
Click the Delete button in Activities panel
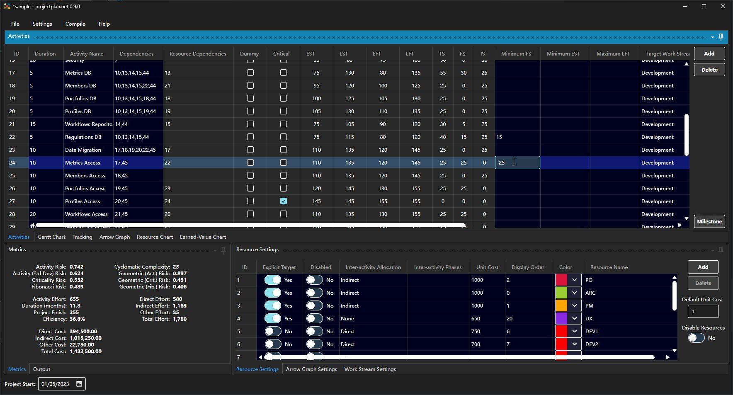(x=709, y=70)
